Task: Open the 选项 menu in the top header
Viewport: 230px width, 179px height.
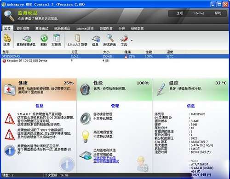Action: 179,13
